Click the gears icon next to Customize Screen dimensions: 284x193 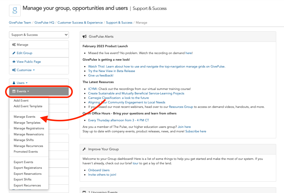click(x=14, y=70)
